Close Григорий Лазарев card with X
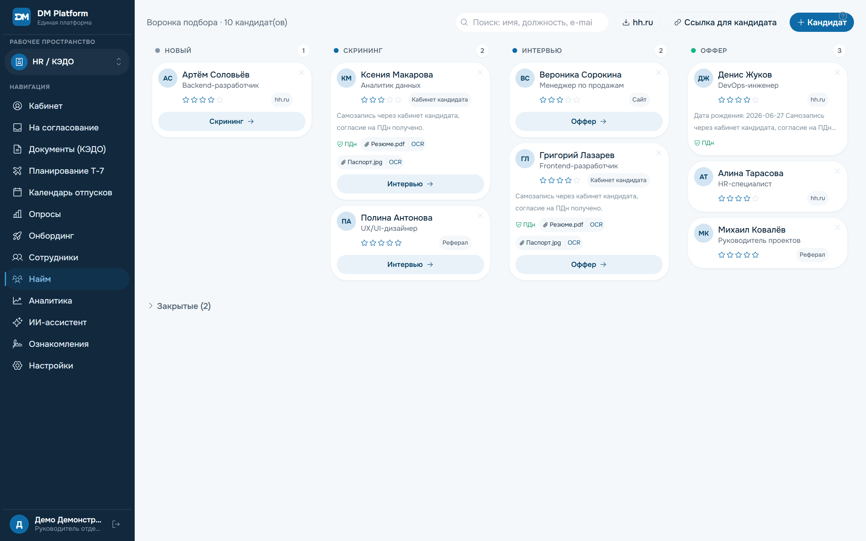This screenshot has width=866, height=541. (x=659, y=153)
